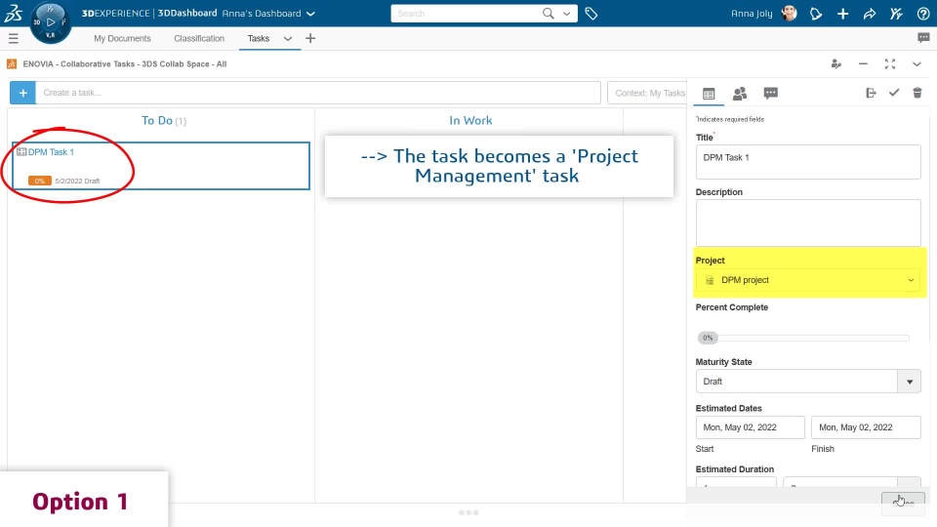The height and width of the screenshot is (527, 937).
Task: Delete the task with the trash icon
Action: pos(917,93)
